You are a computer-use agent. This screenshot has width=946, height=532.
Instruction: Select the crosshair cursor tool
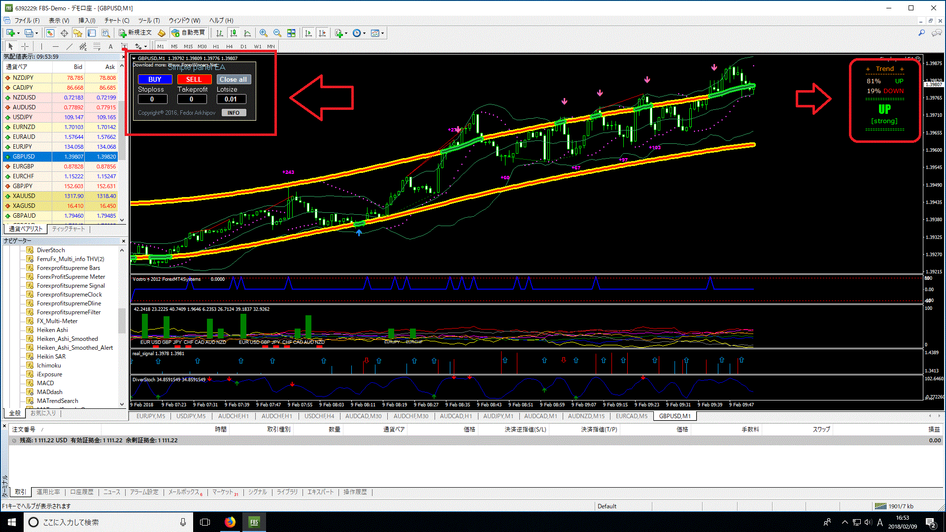tap(25, 46)
